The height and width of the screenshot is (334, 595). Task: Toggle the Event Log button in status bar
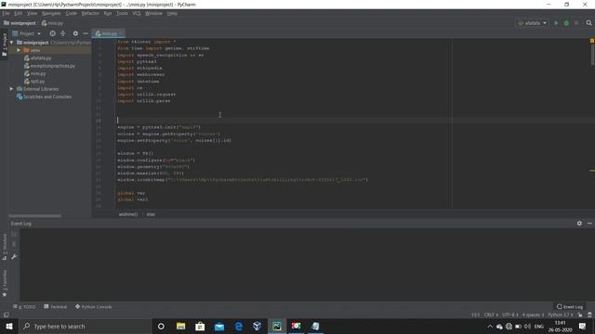coord(570,307)
